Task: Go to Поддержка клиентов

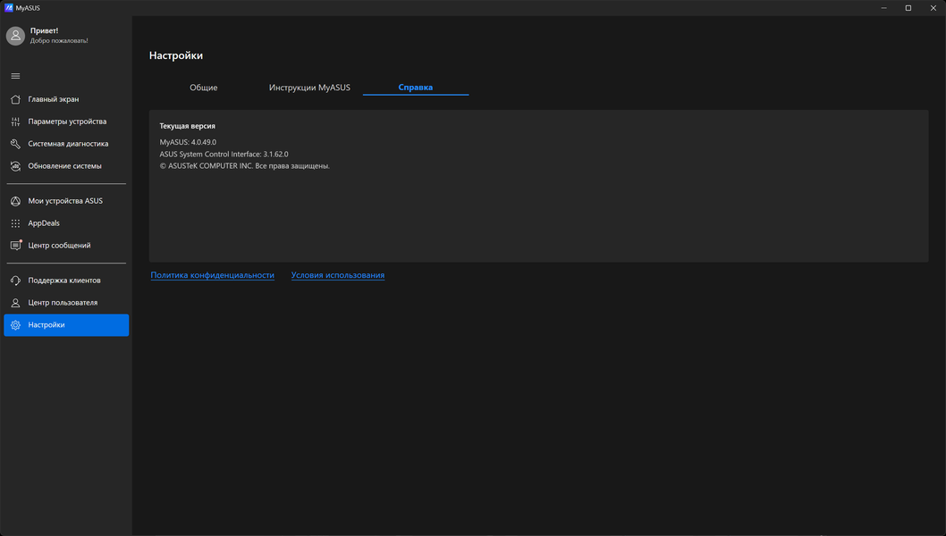Action: click(x=64, y=281)
